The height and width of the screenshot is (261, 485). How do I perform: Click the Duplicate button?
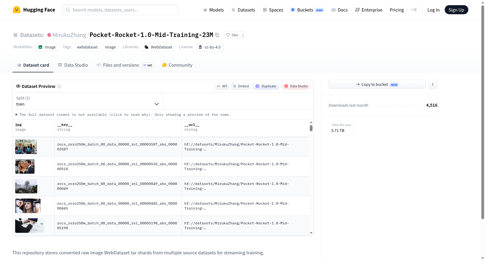pyautogui.click(x=266, y=86)
